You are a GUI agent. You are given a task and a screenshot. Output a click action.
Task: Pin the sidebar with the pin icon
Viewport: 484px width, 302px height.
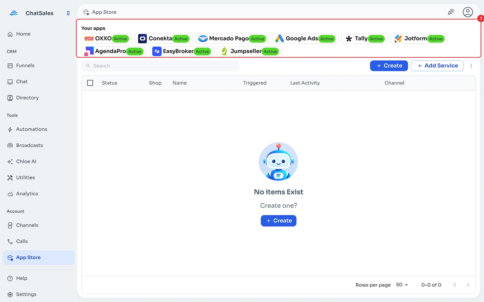click(x=68, y=13)
